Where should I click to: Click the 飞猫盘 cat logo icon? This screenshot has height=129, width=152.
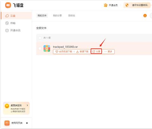click(8, 5)
